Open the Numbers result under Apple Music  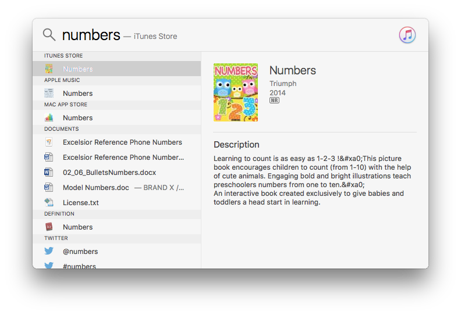(117, 93)
